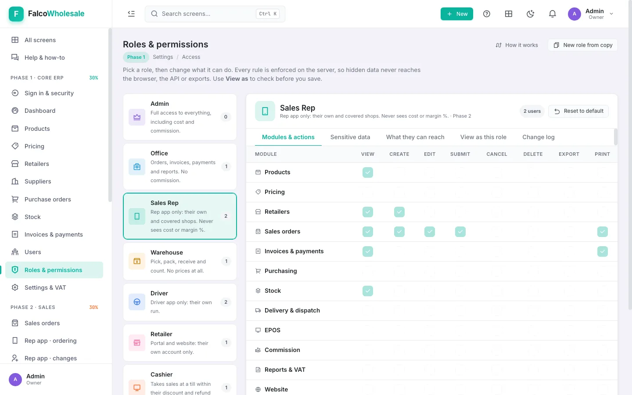Open Stock in the sidebar
Viewport: 632px width, 395px height.
click(x=54, y=217)
